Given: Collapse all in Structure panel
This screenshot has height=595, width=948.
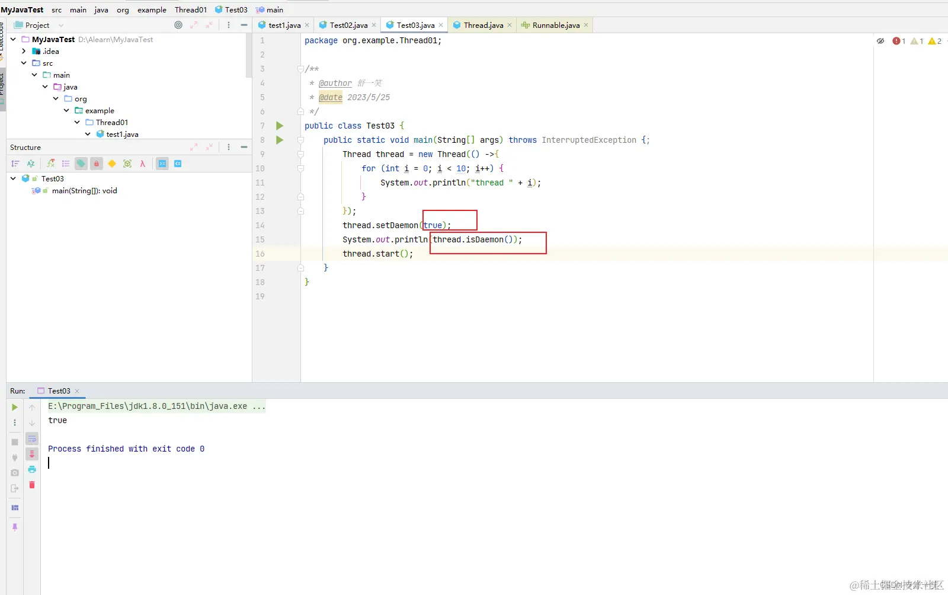Looking at the screenshot, I should tap(209, 147).
